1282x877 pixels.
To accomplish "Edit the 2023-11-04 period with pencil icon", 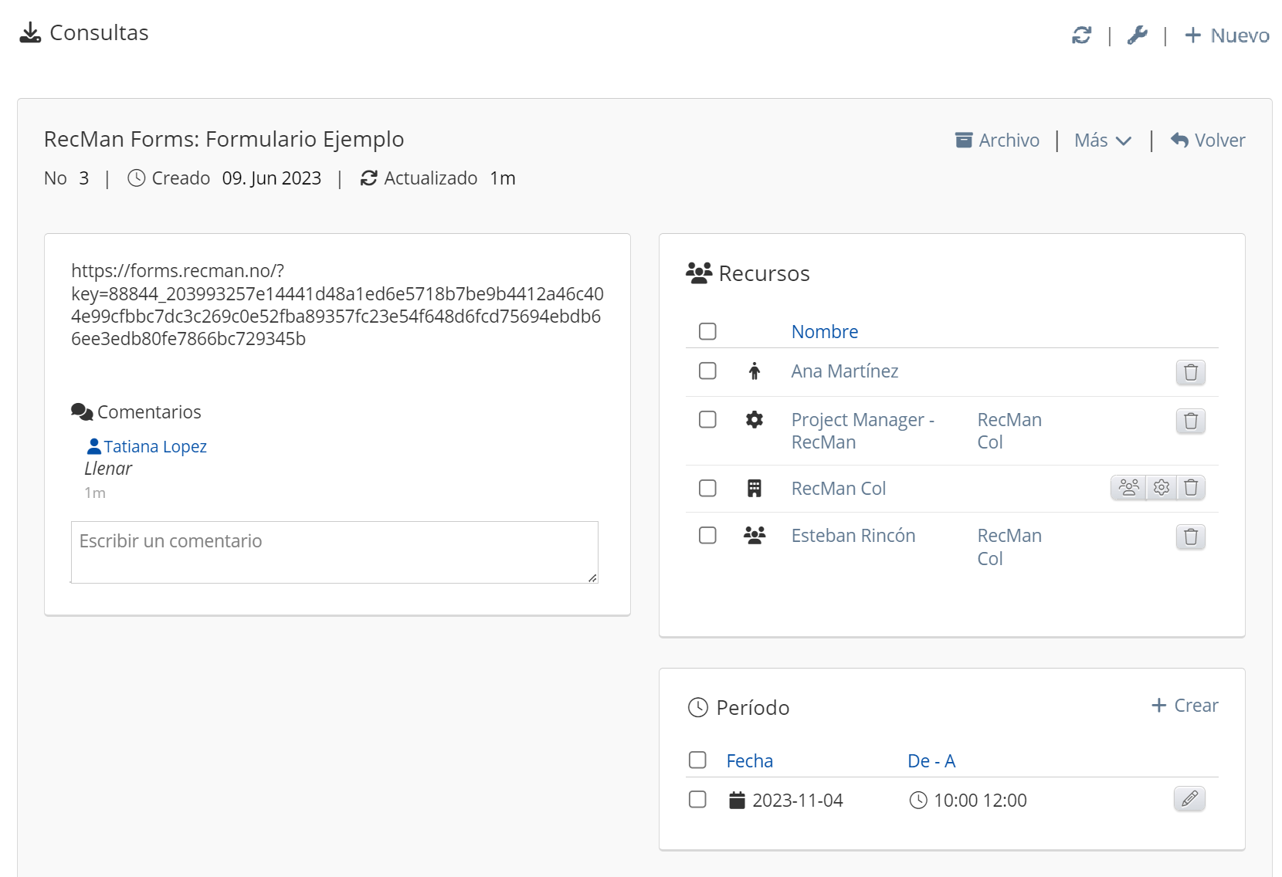I will 1189,799.
